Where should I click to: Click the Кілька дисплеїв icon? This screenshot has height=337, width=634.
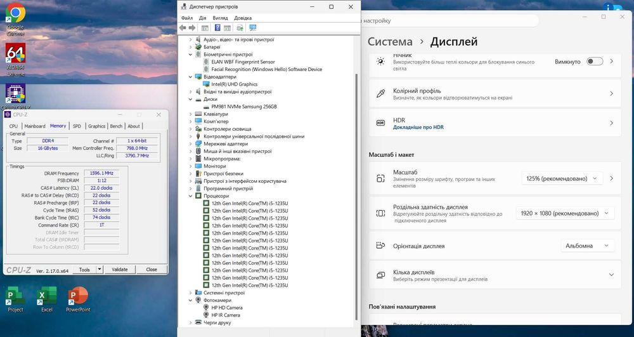[x=380, y=275]
